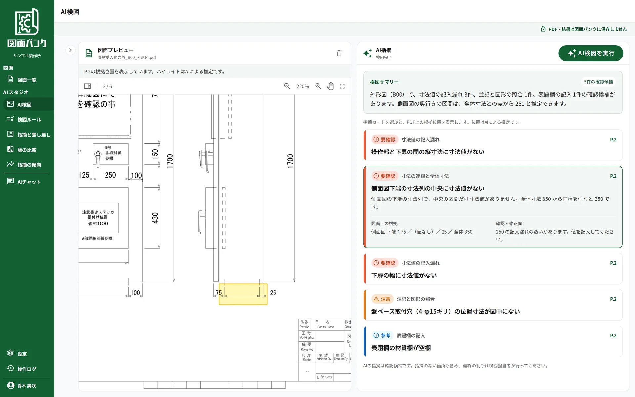Open 図面一覧 in the sidebar
Image resolution: width=635 pixels, height=397 pixels.
tap(27, 80)
